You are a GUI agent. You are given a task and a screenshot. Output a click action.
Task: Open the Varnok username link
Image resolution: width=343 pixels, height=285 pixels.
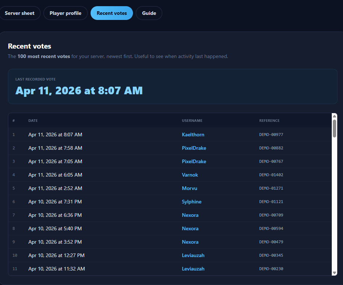pyautogui.click(x=190, y=175)
